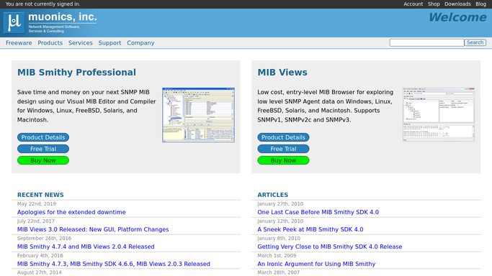Open the Support menu

tap(109, 43)
